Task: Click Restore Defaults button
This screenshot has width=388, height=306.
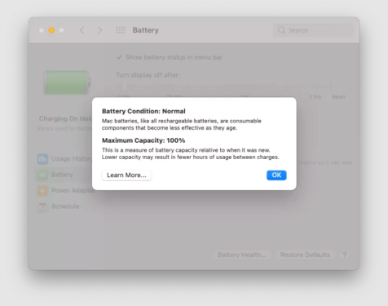Action: coord(305,255)
